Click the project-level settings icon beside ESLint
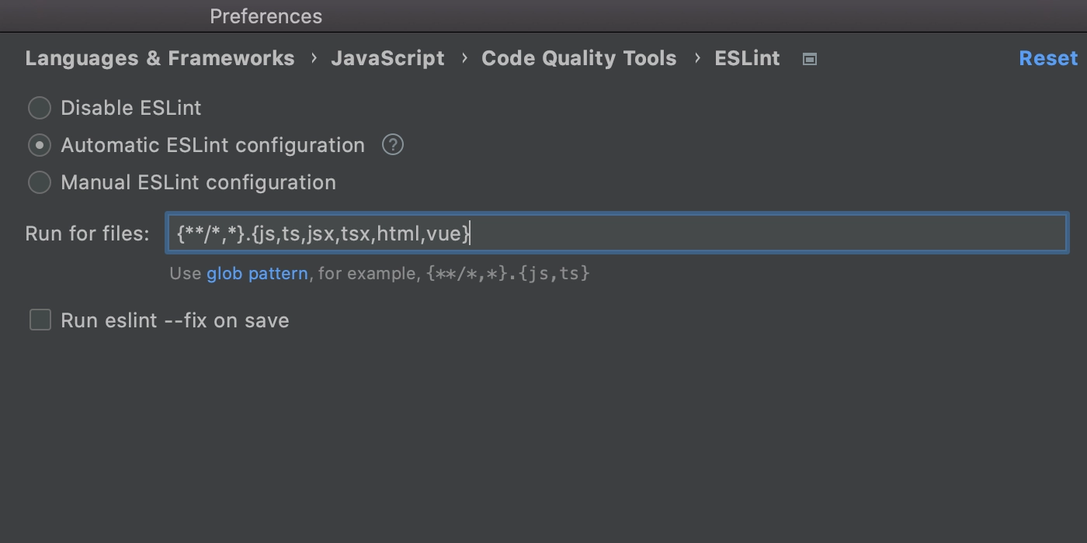Screen dimensions: 1087x543 [810, 59]
